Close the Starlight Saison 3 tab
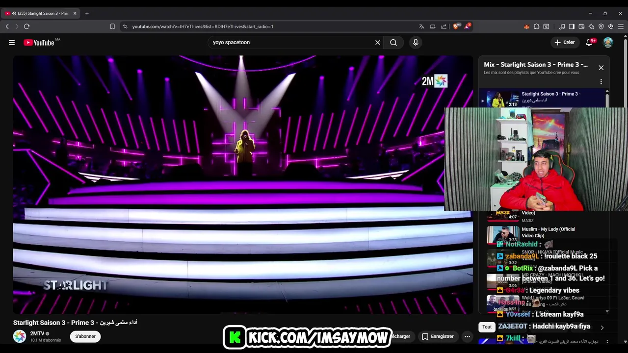 [75, 13]
